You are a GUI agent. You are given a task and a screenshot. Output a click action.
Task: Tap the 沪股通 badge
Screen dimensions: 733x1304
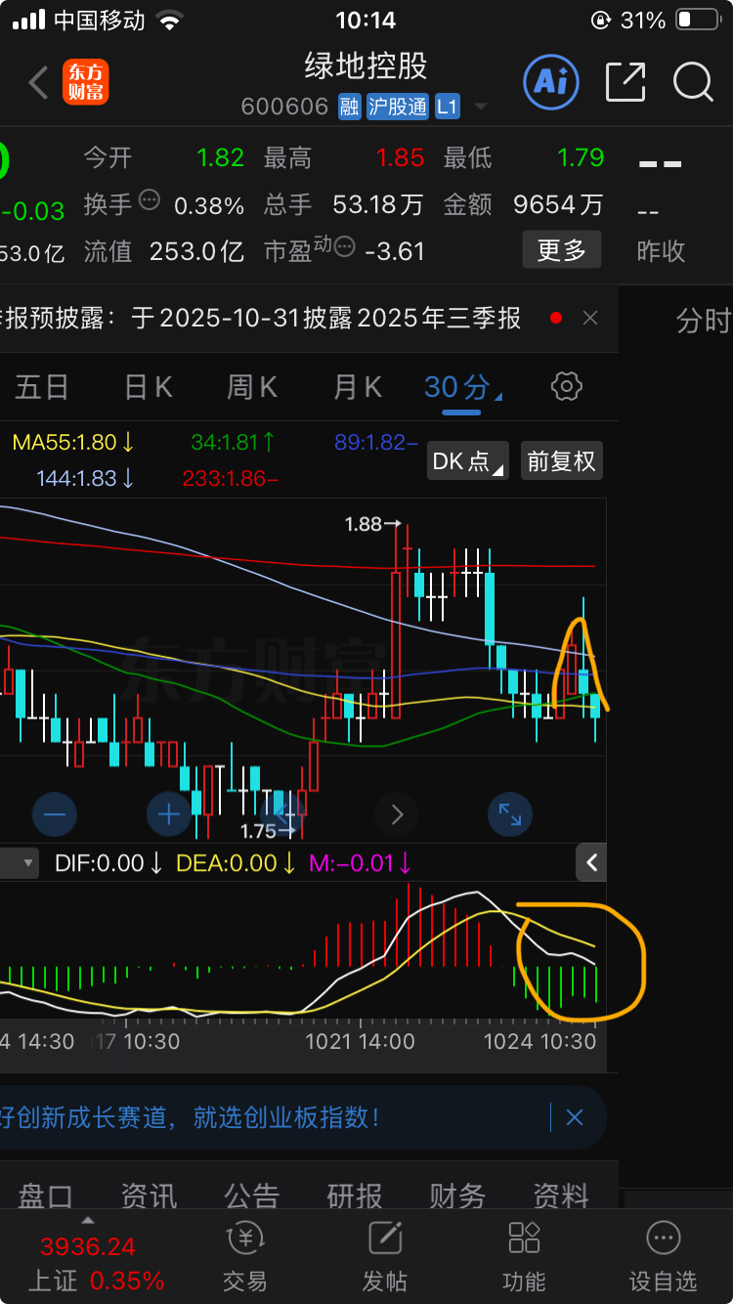click(x=398, y=107)
